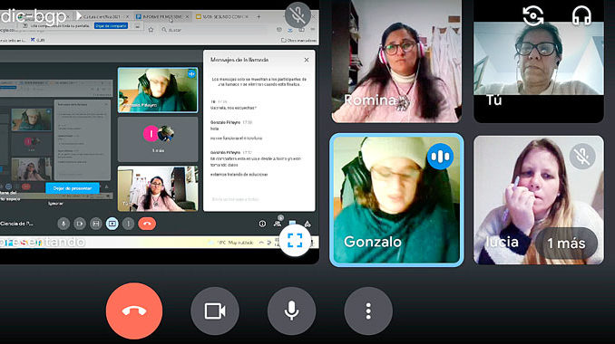
Task: Click the "Dejar de compartir" blue button
Action: (x=111, y=26)
